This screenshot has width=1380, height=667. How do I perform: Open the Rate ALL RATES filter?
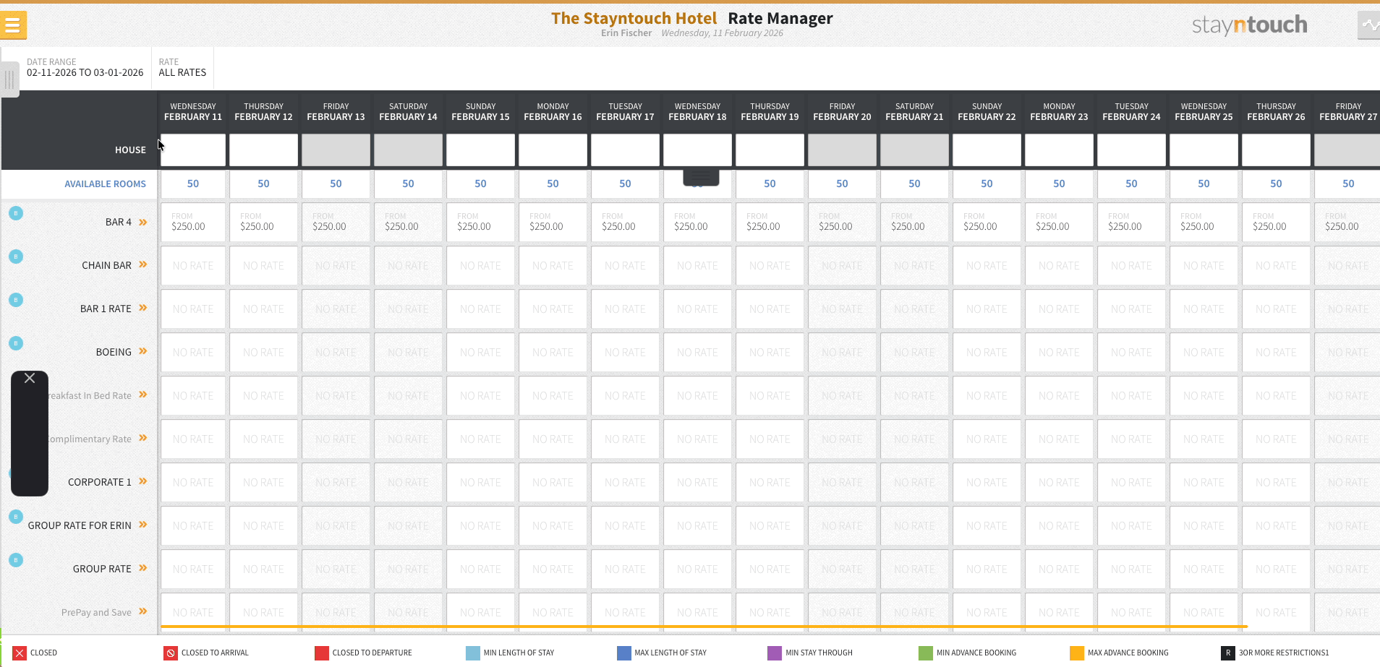click(x=182, y=68)
